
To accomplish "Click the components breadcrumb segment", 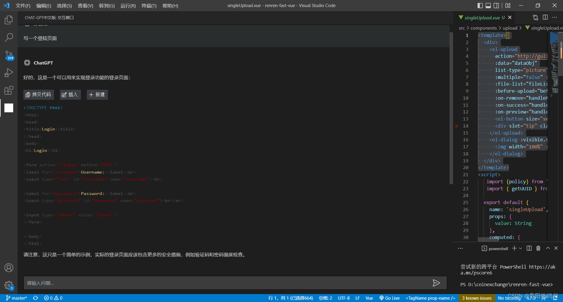I will [484, 28].
